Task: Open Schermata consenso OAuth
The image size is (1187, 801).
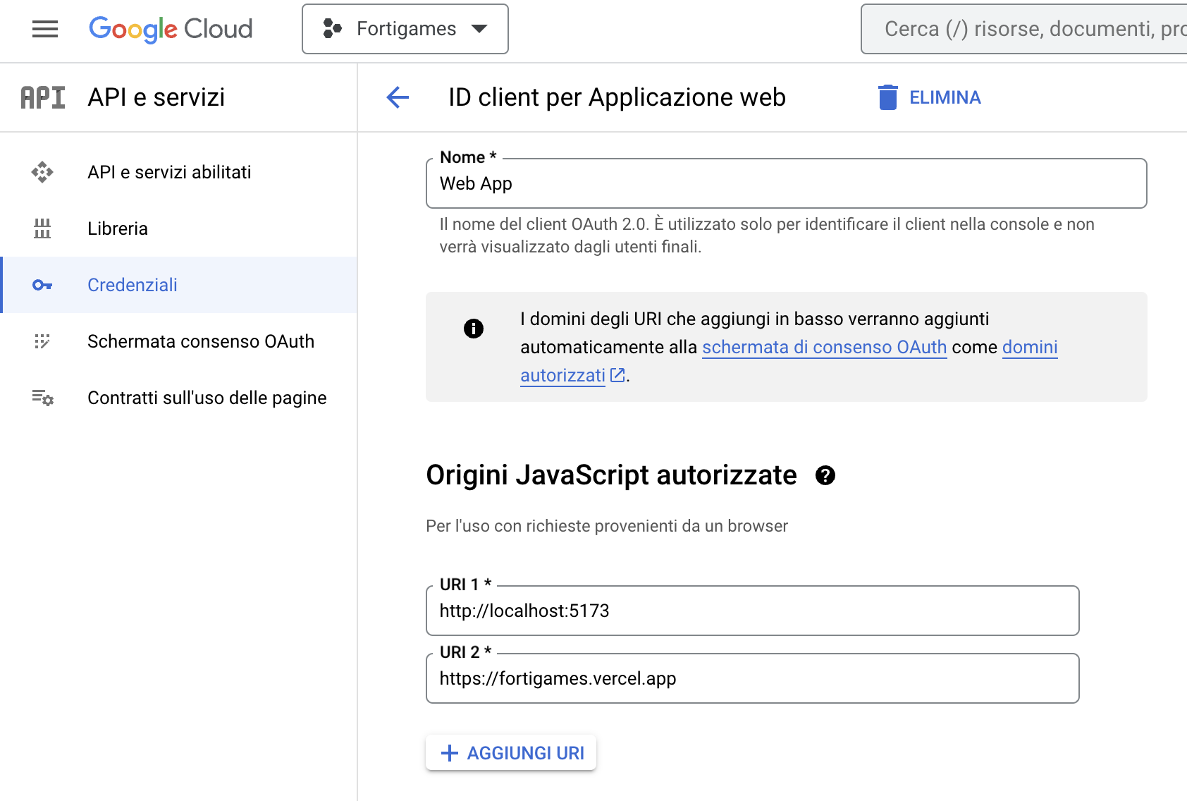Action: [179, 341]
